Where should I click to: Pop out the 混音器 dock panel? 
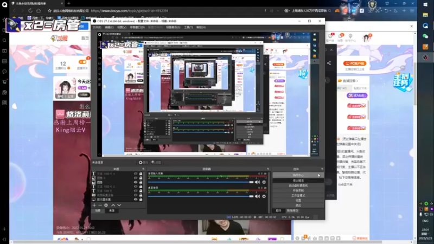tap(268, 169)
